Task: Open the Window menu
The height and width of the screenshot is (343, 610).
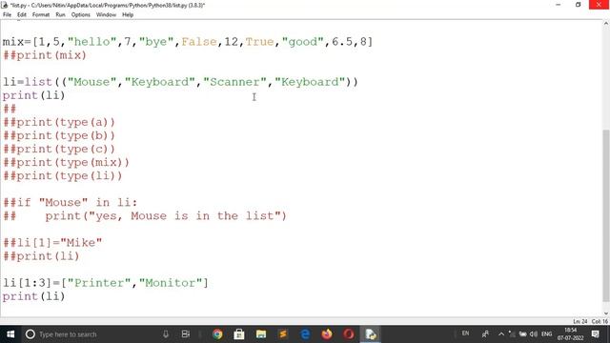Action: click(x=106, y=15)
